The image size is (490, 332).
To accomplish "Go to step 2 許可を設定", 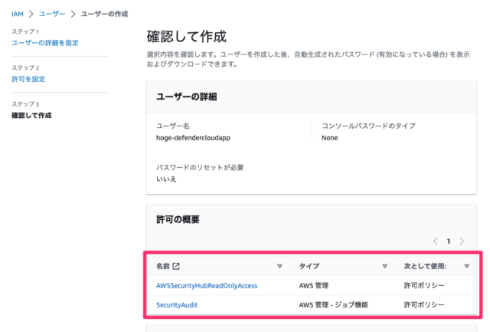I will 28,79.
